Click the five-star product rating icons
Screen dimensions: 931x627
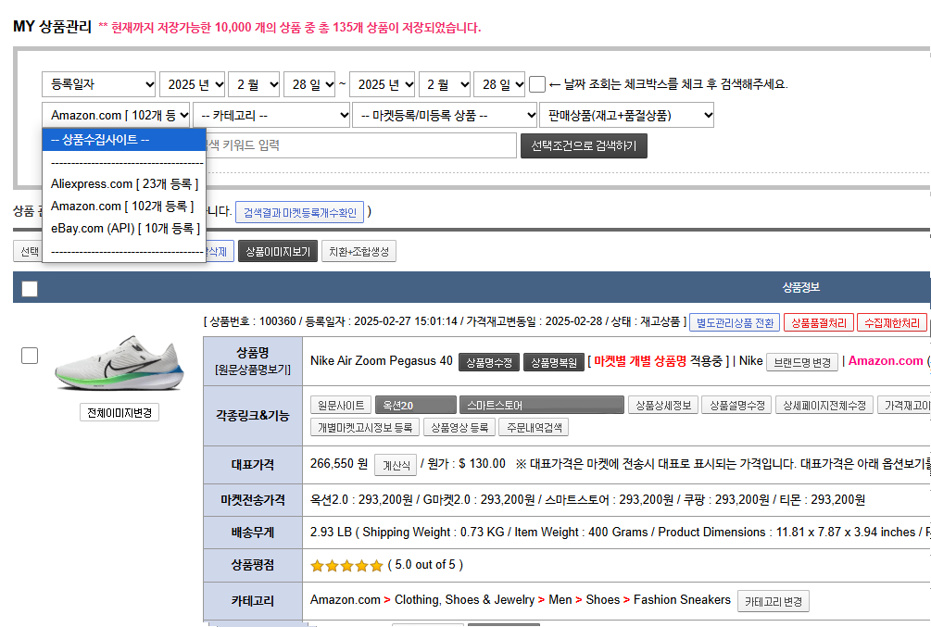[x=346, y=565]
